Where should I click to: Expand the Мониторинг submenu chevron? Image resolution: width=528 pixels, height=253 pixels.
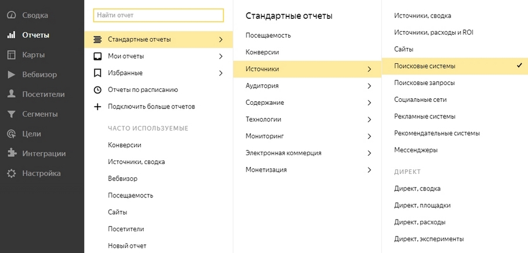coord(370,136)
